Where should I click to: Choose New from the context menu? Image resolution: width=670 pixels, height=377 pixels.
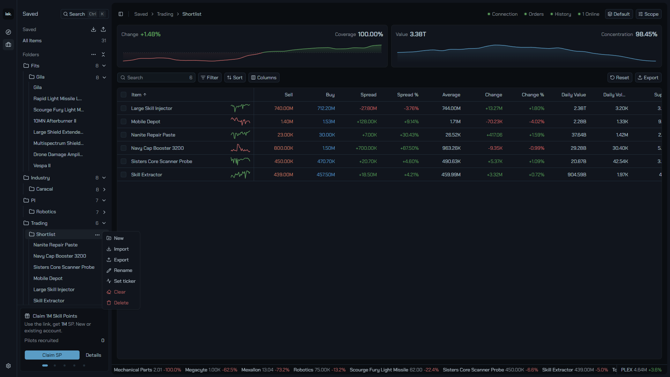(121, 238)
